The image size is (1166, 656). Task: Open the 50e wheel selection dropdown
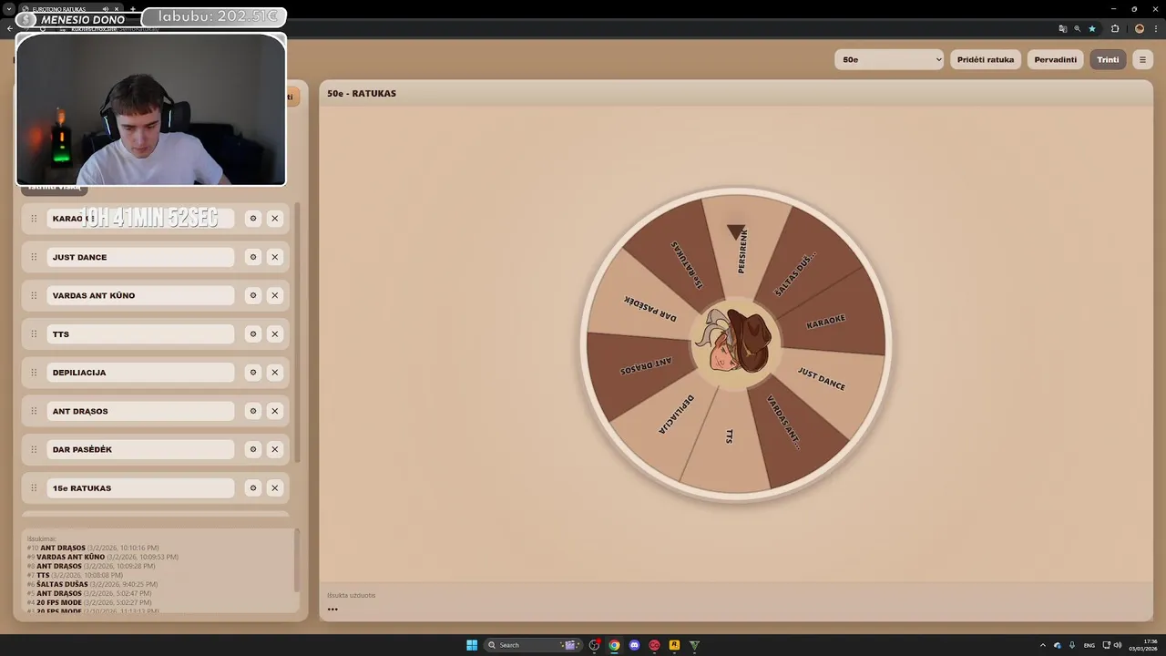[889, 59]
